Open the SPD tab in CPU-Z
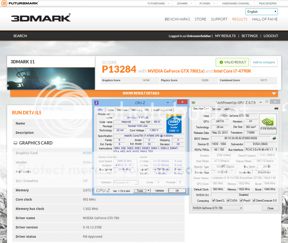The image size is (288, 243). pos(147,110)
